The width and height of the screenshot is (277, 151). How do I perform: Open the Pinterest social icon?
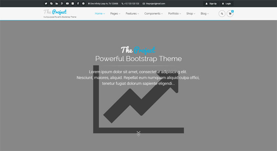pos(83,4)
